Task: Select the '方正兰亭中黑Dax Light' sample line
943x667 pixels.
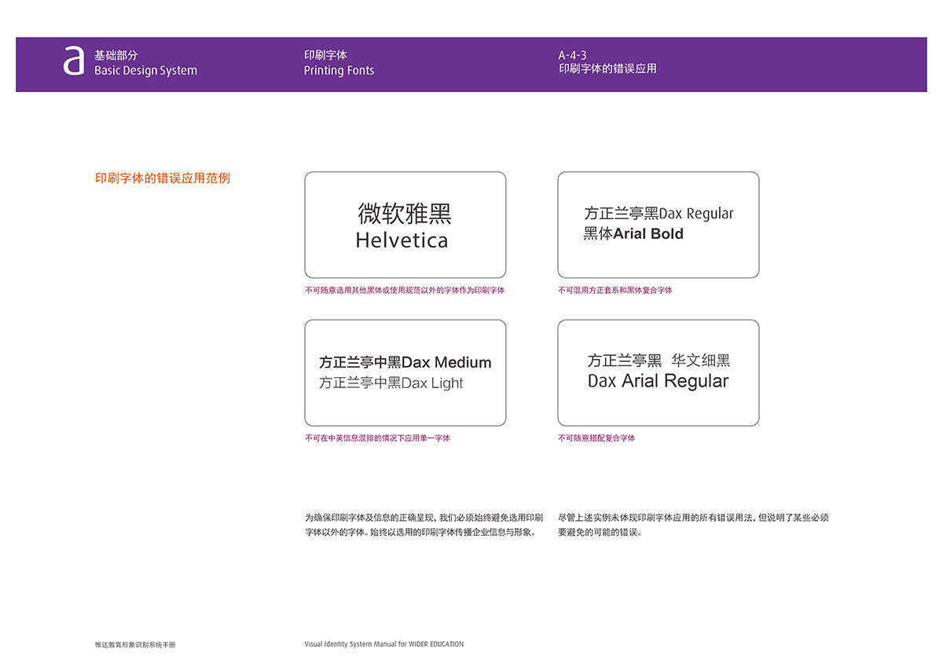Action: point(391,383)
